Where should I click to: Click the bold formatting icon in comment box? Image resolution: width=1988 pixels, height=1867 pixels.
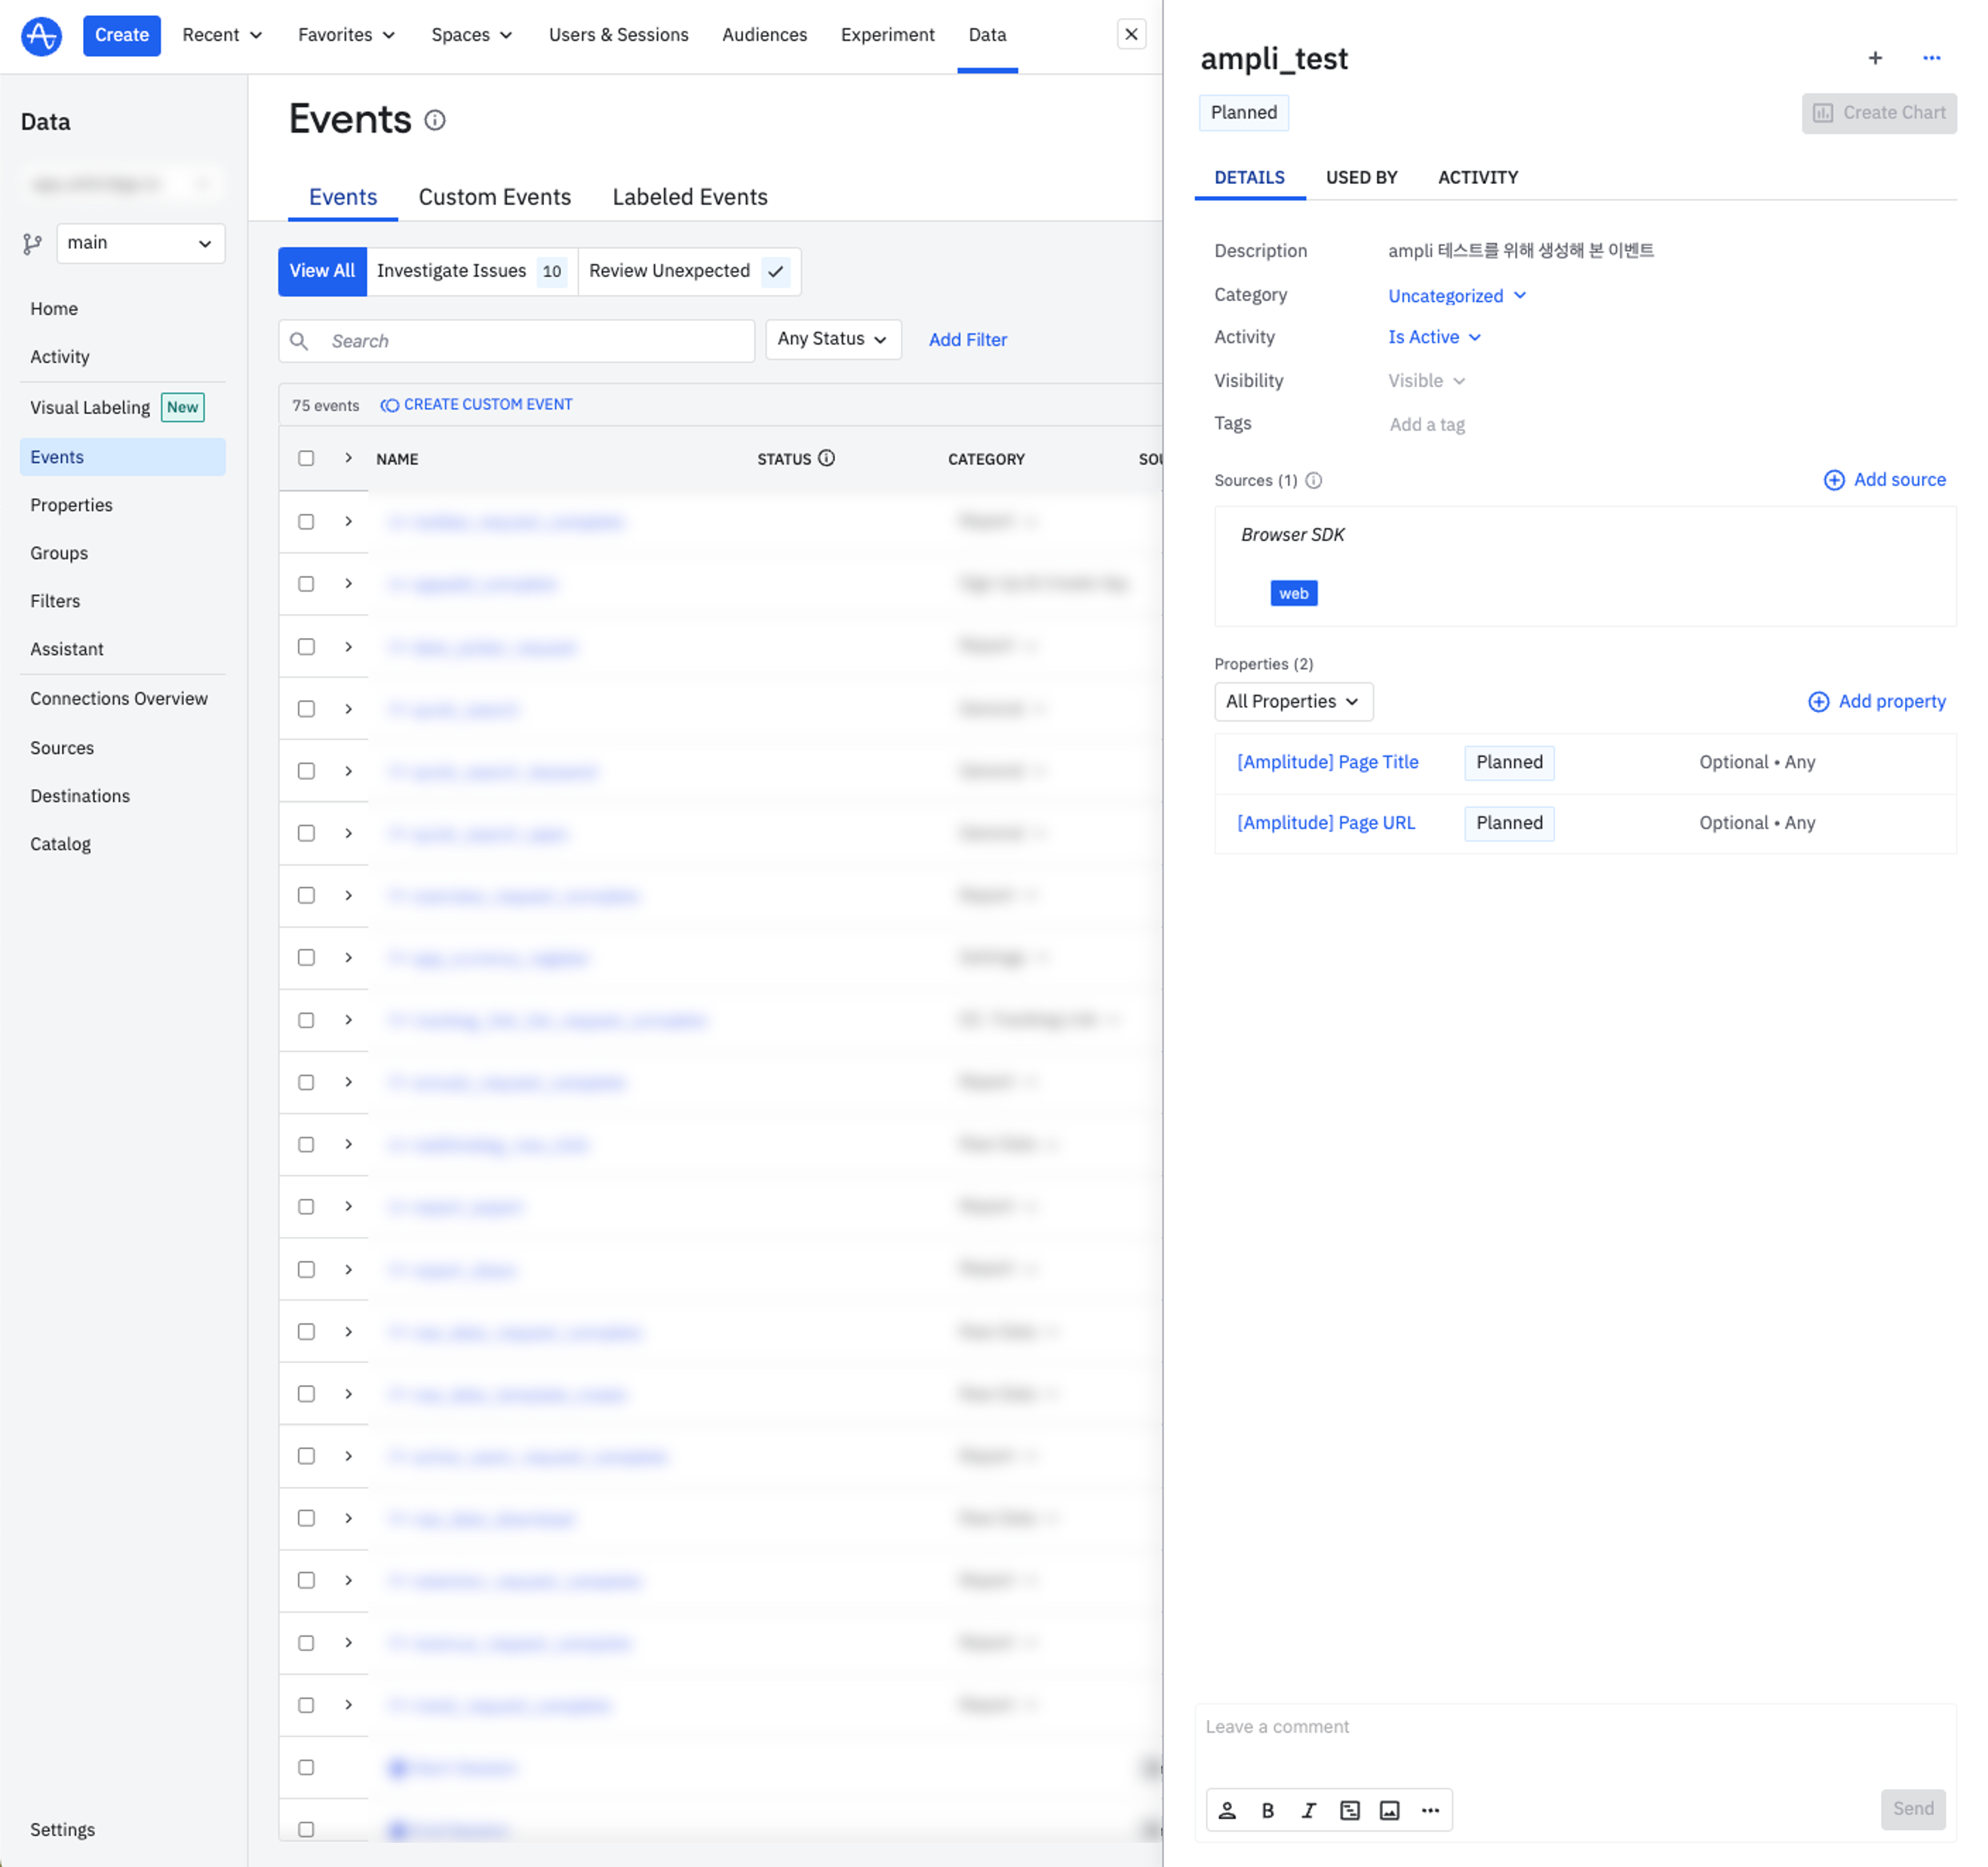[x=1267, y=1810]
